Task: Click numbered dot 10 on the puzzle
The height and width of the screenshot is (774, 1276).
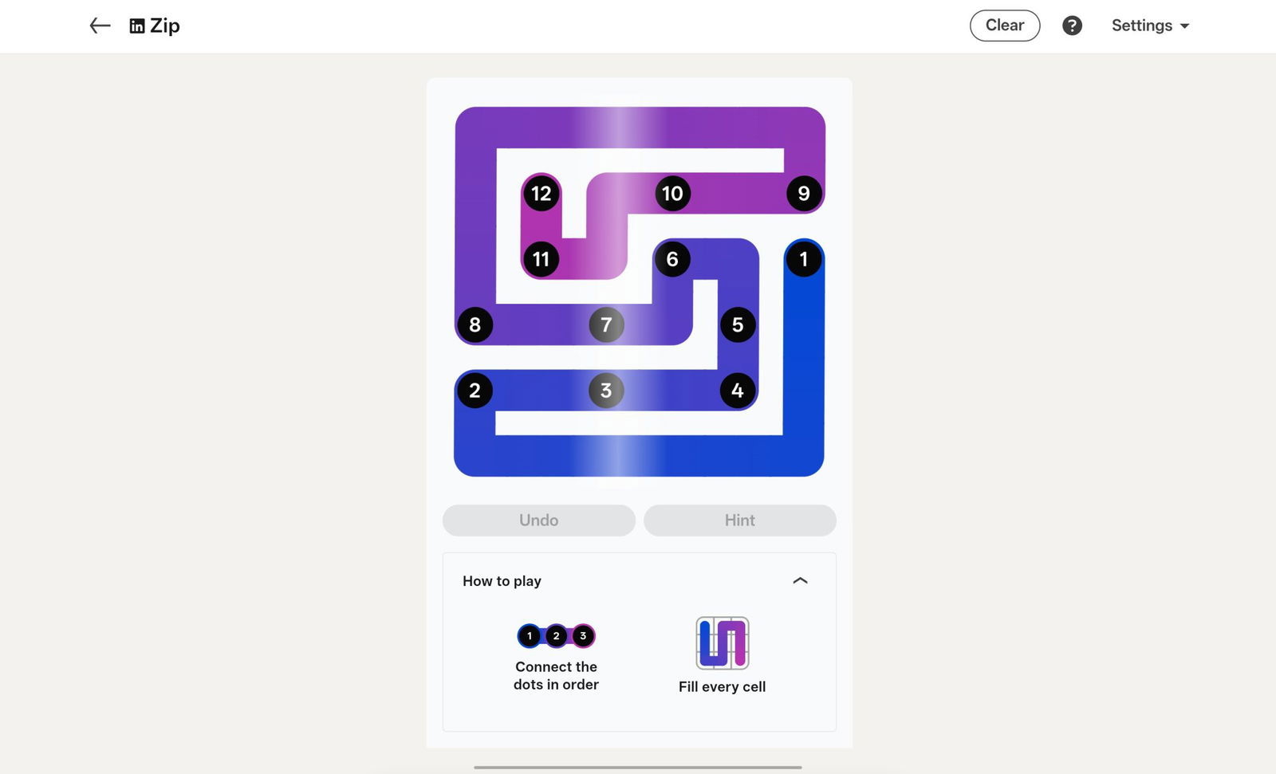Action: [672, 194]
